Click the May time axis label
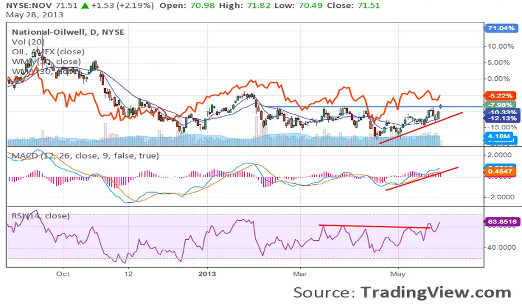The width and height of the screenshot is (522, 308). [x=398, y=274]
